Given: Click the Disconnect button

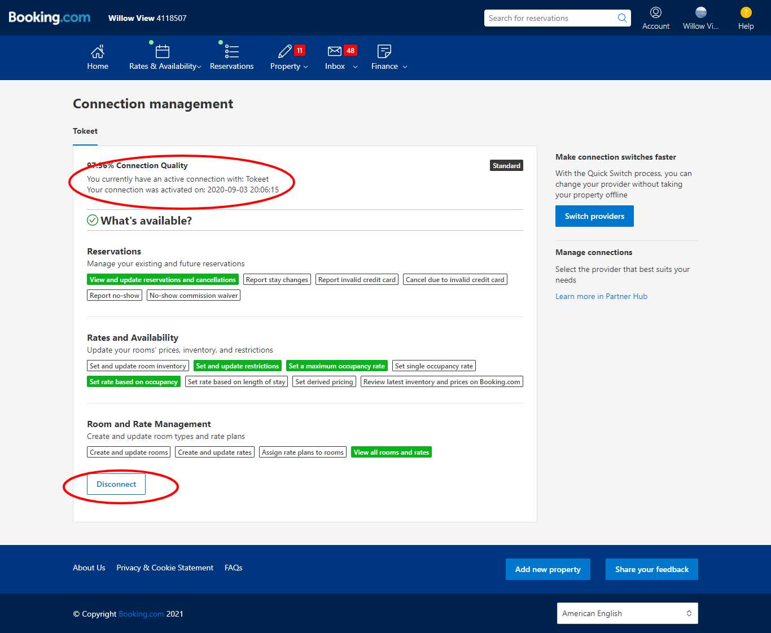Looking at the screenshot, I should 116,484.
